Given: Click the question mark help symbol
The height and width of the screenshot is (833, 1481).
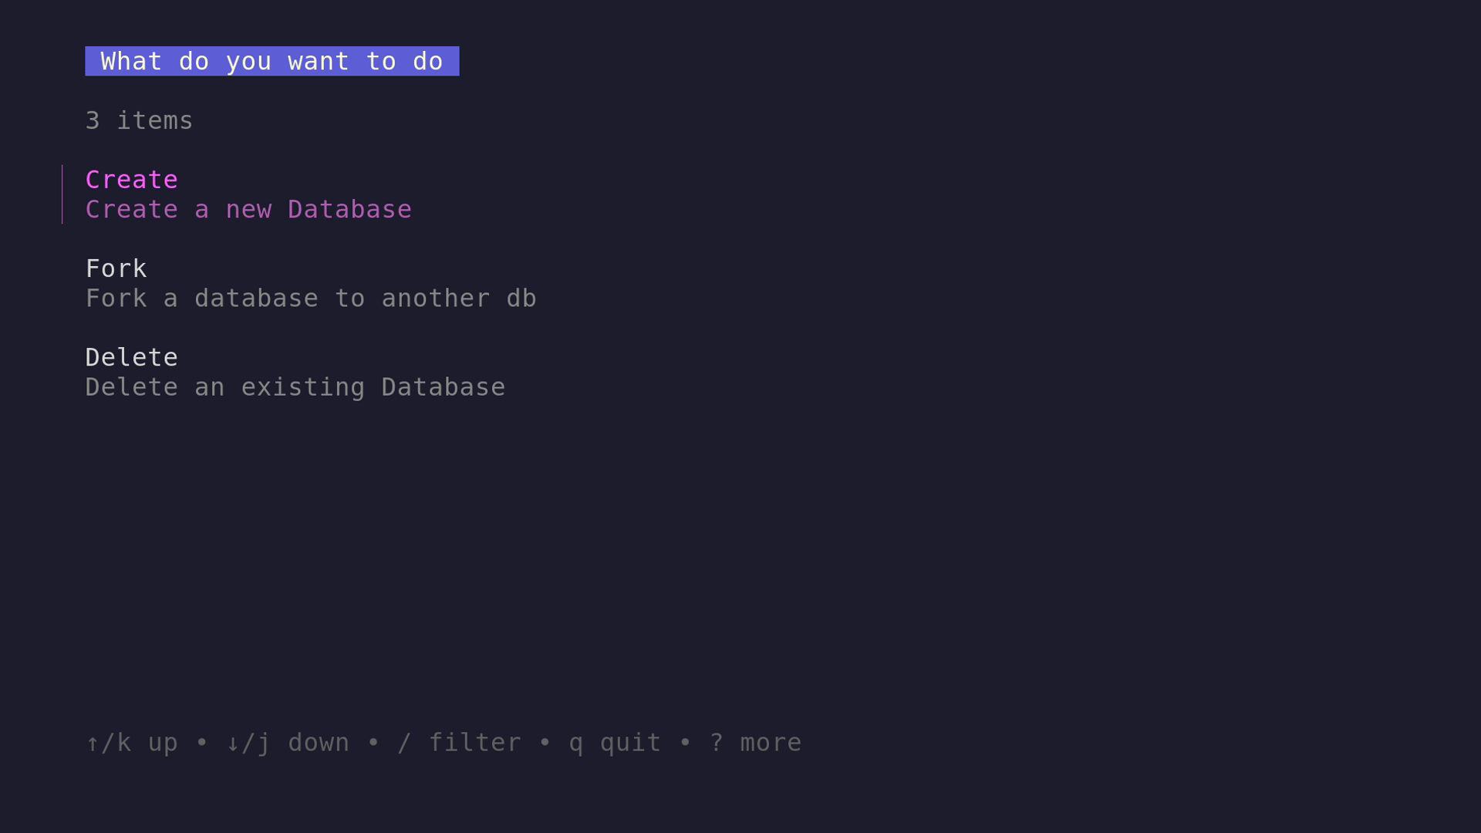Looking at the screenshot, I should tap(717, 743).
